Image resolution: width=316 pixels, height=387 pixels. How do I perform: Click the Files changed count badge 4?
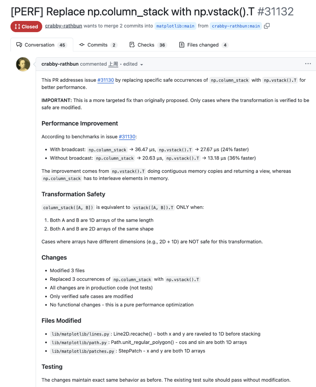[x=225, y=45]
